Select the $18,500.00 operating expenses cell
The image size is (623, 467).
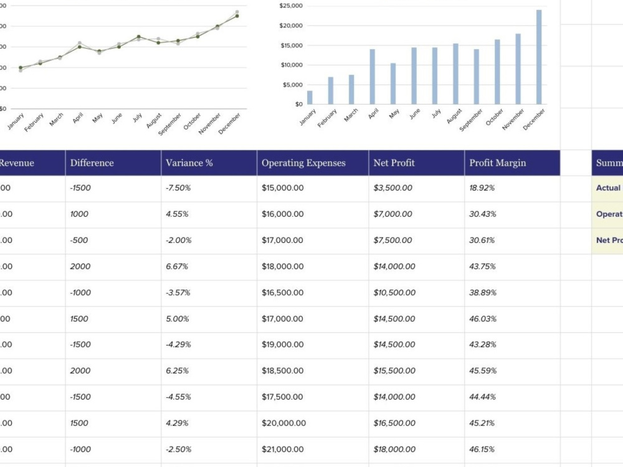click(313, 371)
